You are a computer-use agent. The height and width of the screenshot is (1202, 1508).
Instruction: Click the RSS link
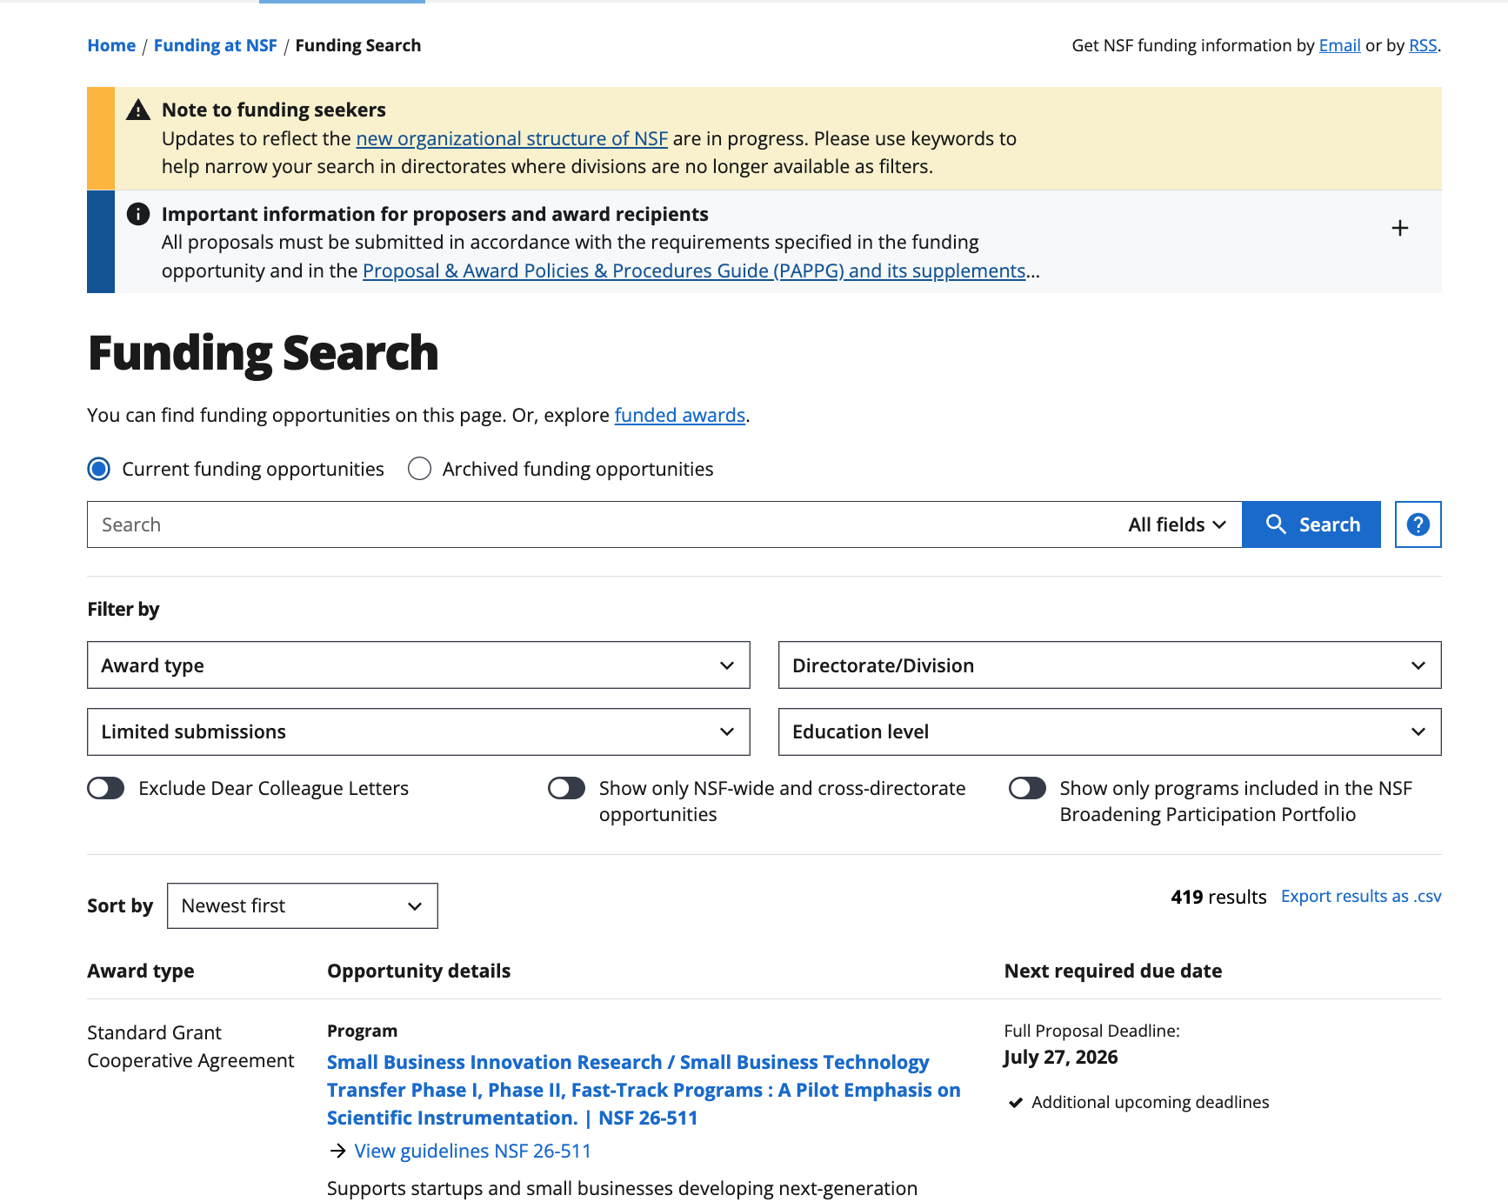[x=1423, y=45]
